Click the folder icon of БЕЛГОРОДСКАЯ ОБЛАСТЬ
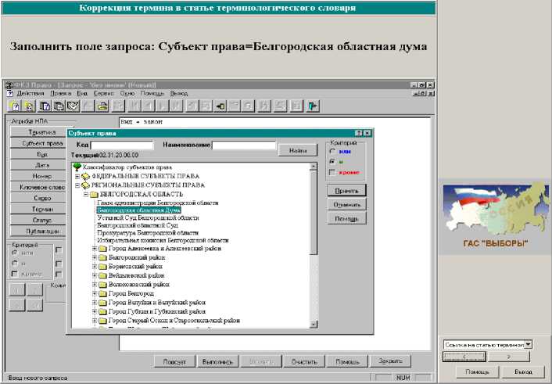Screen dimensions: 552x384 pos(94,195)
